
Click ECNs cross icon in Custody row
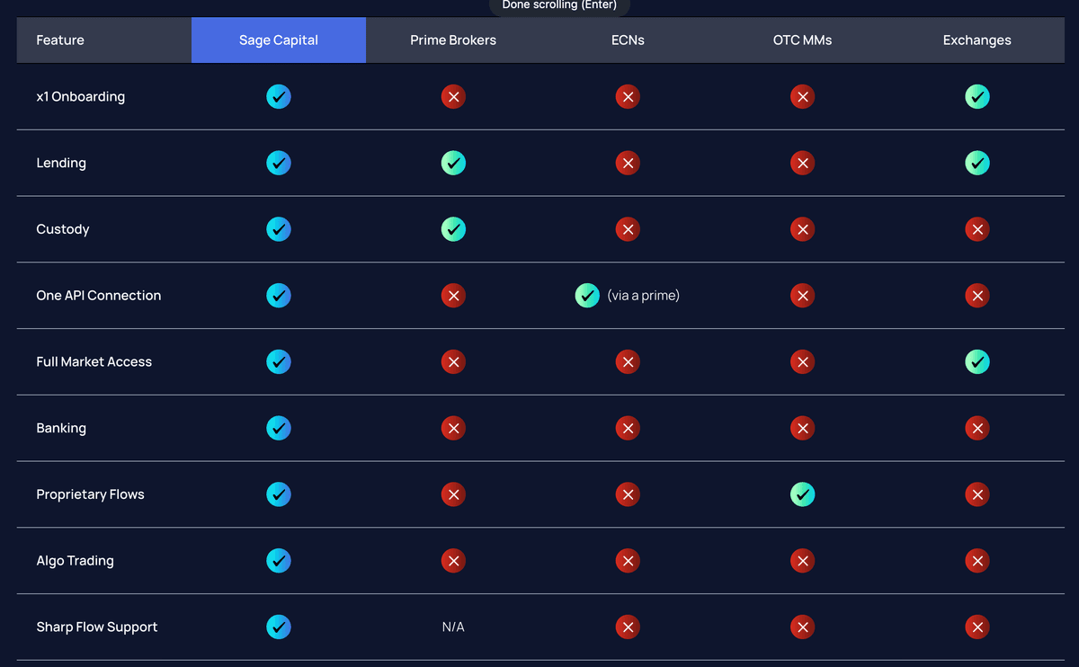(628, 229)
